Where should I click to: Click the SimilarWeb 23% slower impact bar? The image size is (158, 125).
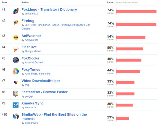123,119
